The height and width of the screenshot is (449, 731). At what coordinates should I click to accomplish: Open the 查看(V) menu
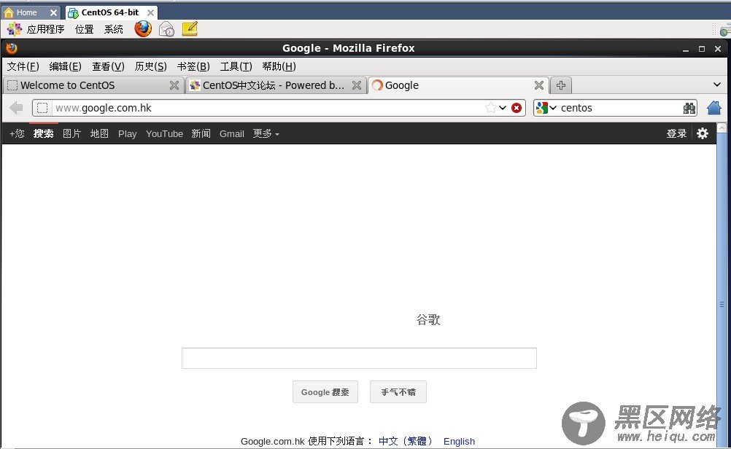point(108,66)
